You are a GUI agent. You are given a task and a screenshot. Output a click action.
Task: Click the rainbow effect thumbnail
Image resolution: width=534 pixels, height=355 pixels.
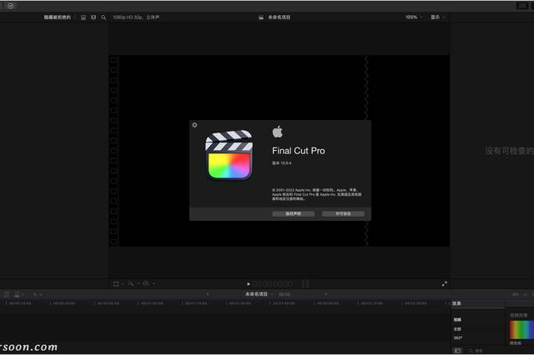[521, 329]
